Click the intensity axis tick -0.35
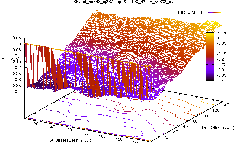234x144 pixels. pyautogui.click(x=16, y=86)
